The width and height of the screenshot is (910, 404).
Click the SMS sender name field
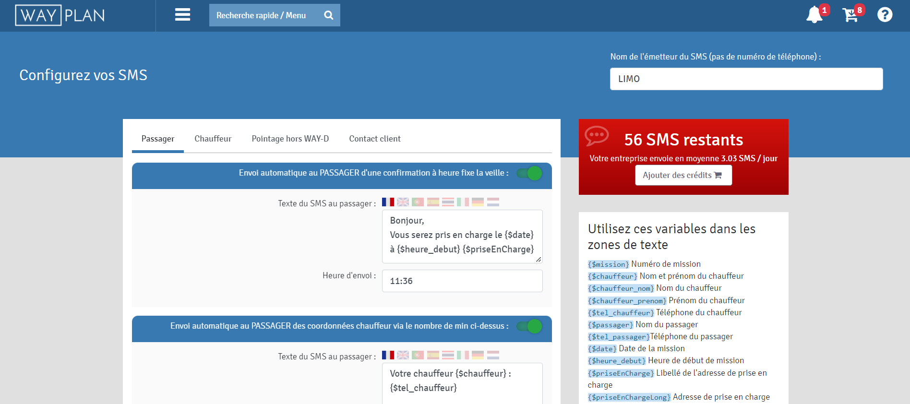pyautogui.click(x=746, y=79)
